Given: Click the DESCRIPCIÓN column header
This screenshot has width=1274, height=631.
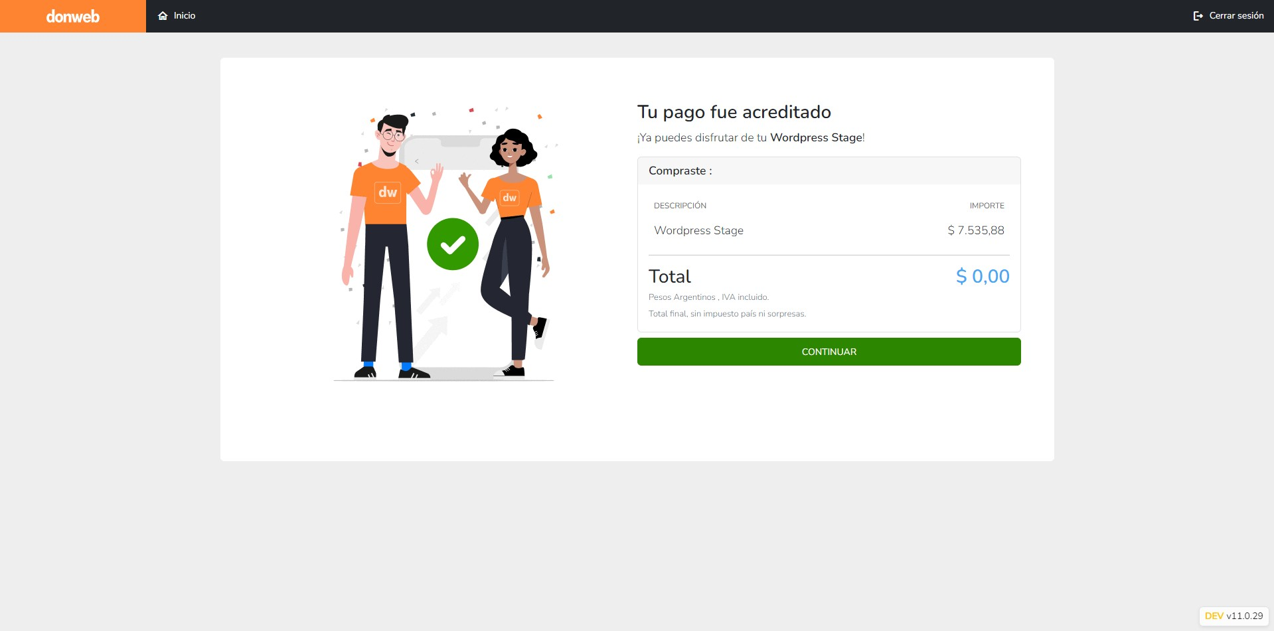Looking at the screenshot, I should coord(680,206).
